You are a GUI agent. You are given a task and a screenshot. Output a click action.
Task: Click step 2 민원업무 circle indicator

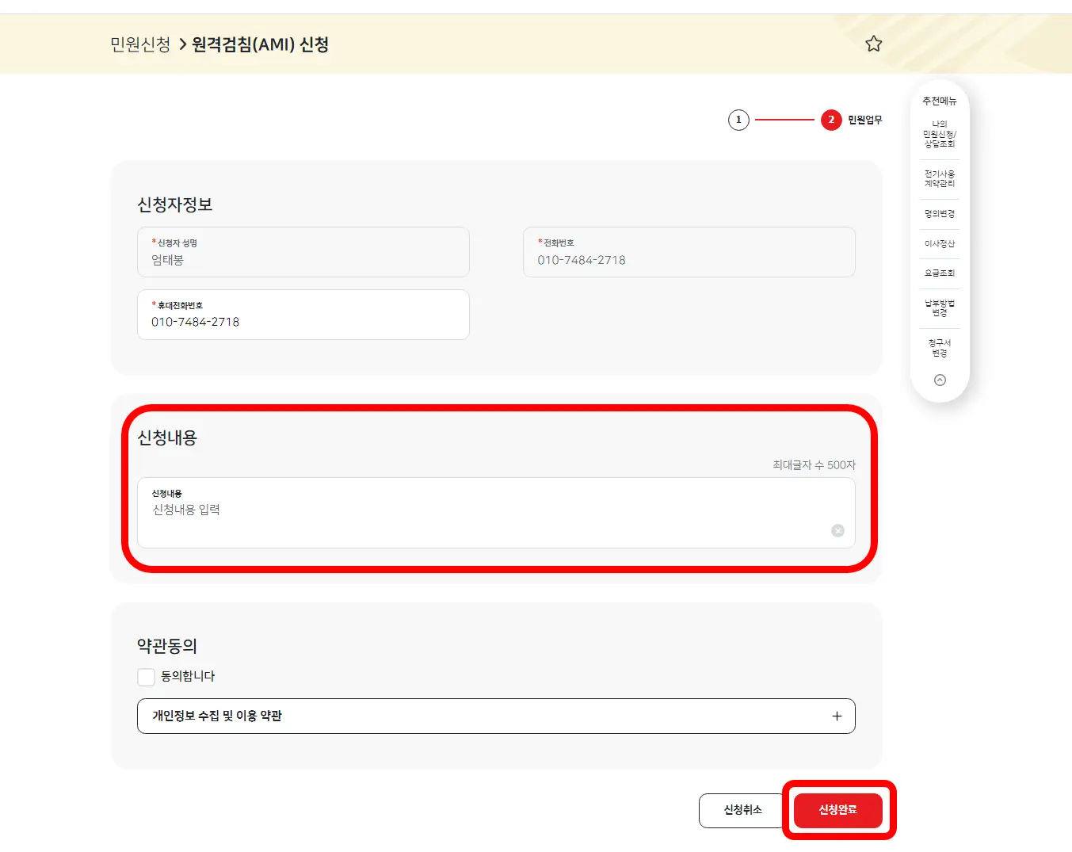[830, 120]
